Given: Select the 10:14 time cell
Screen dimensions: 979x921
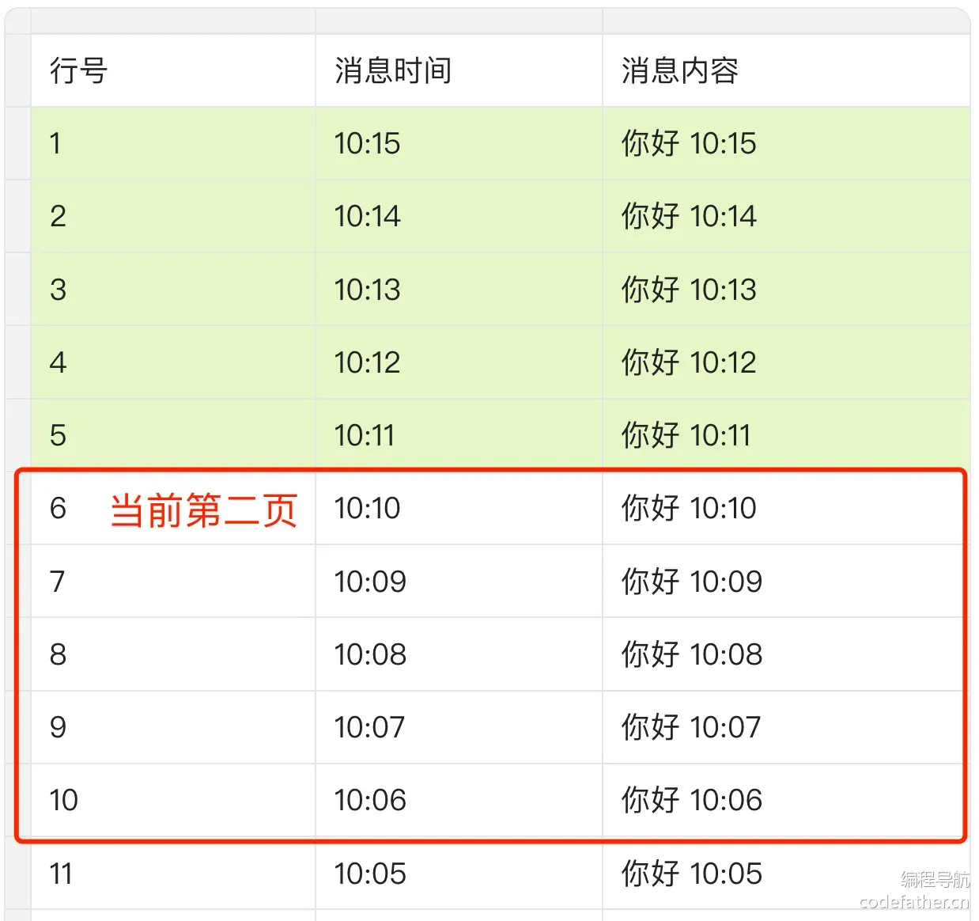Looking at the screenshot, I should [x=459, y=216].
